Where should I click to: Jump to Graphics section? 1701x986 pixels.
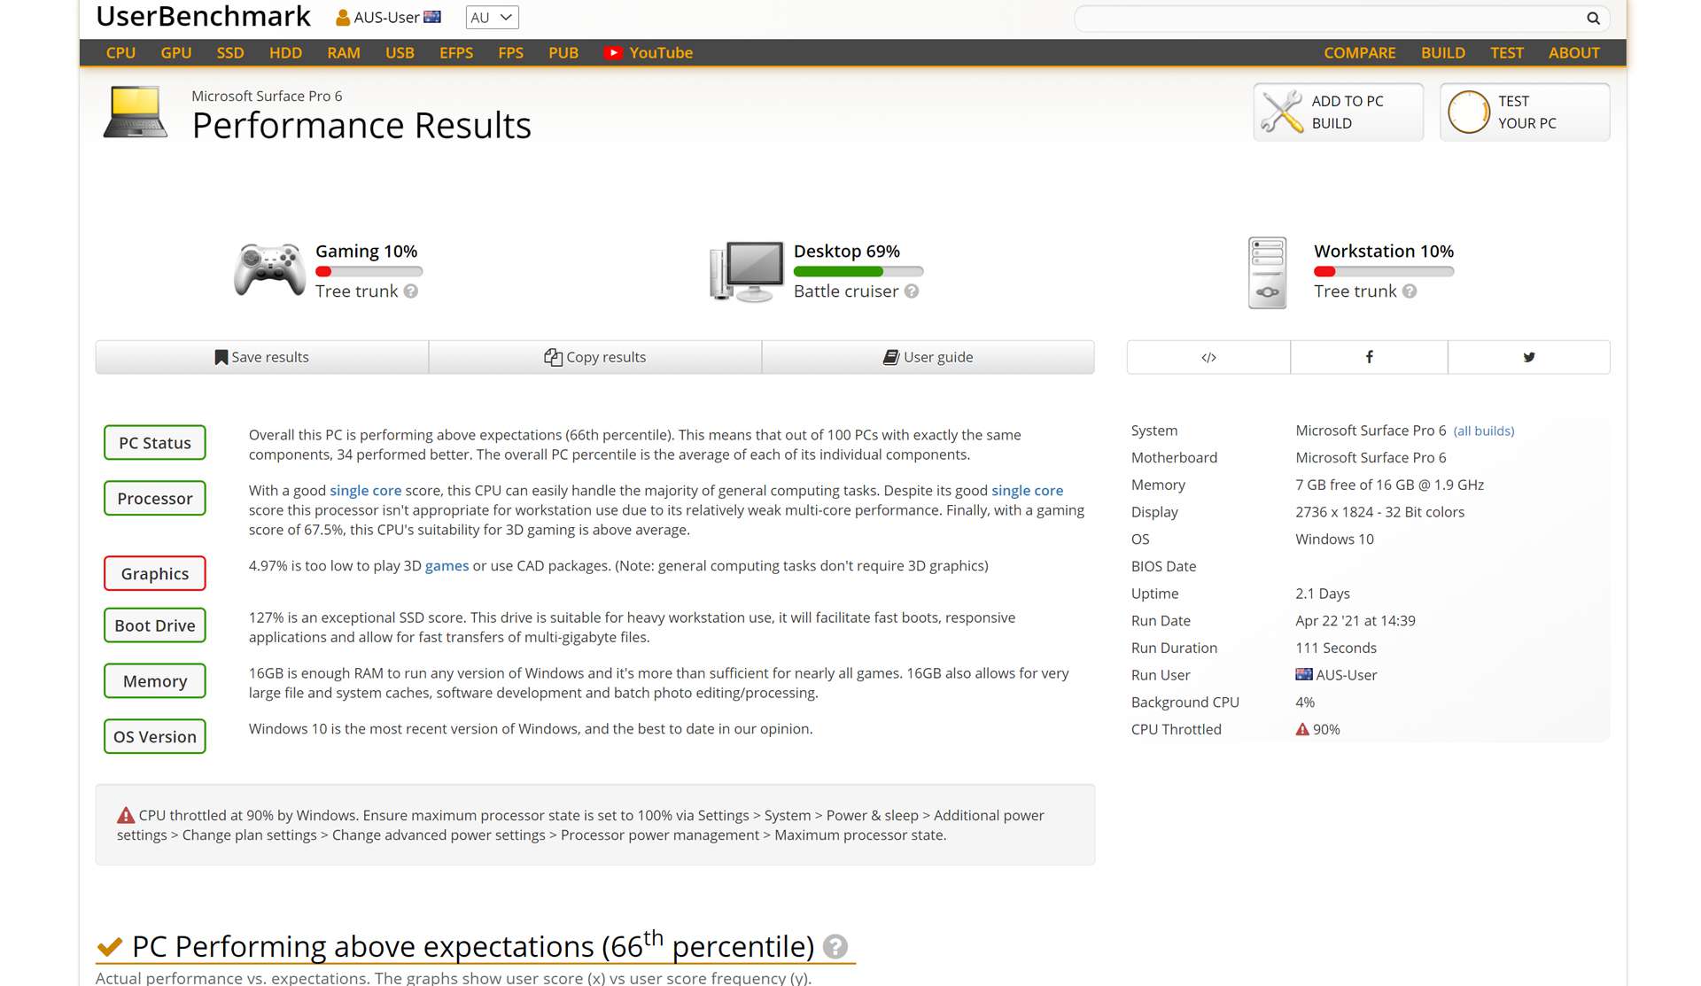155,574
